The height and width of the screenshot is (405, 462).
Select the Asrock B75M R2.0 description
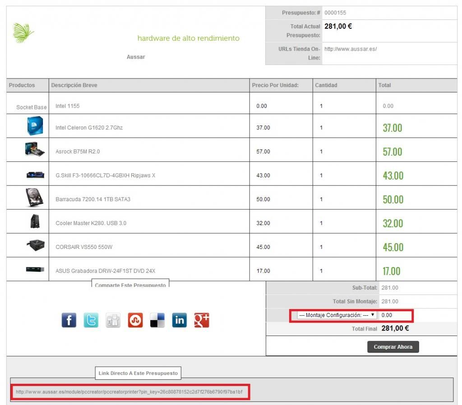click(78, 152)
